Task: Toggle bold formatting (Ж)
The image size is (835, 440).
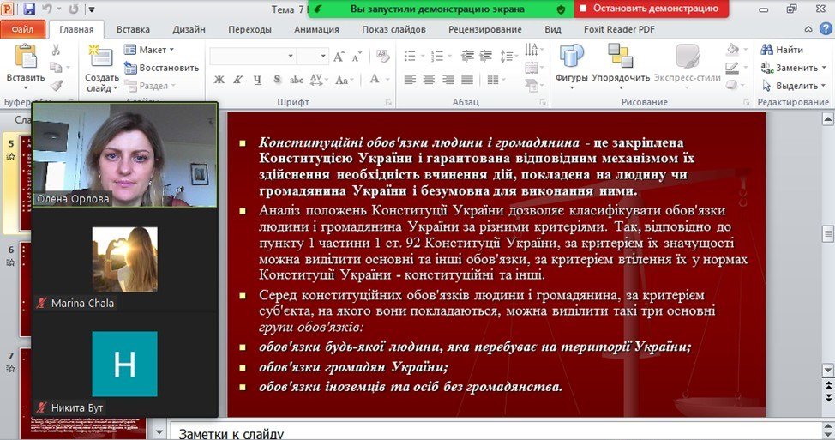Action: pyautogui.click(x=219, y=80)
